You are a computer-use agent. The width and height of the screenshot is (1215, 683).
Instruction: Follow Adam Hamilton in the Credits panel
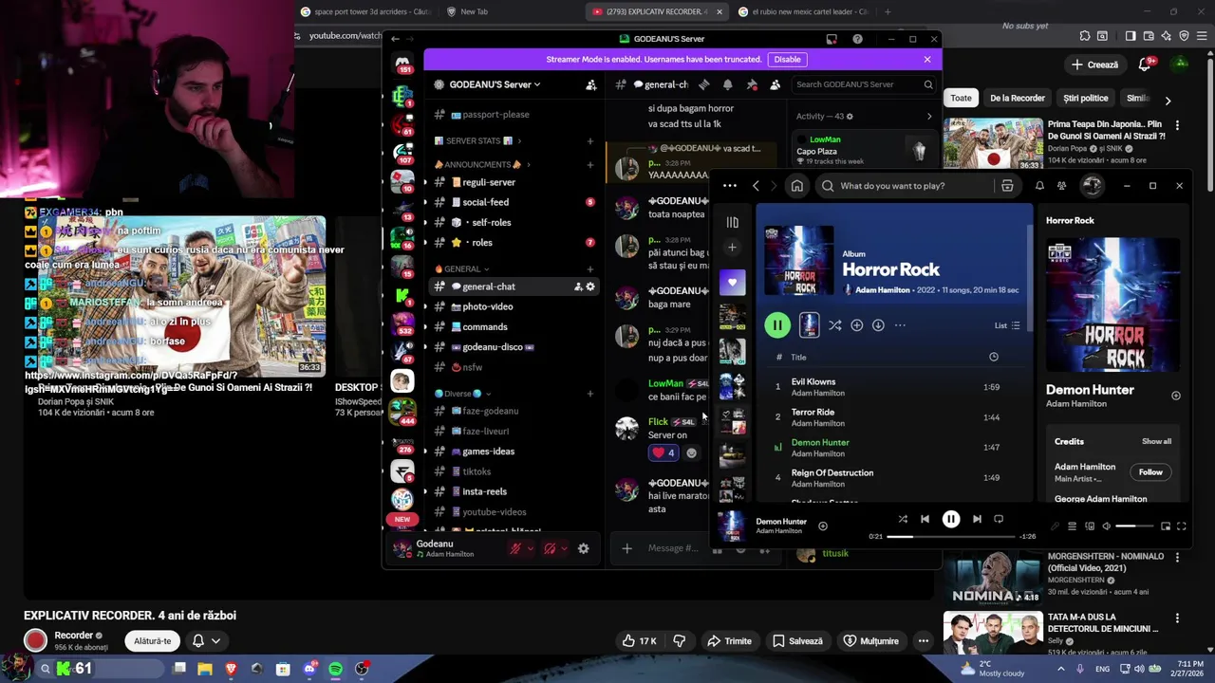coord(1150,472)
